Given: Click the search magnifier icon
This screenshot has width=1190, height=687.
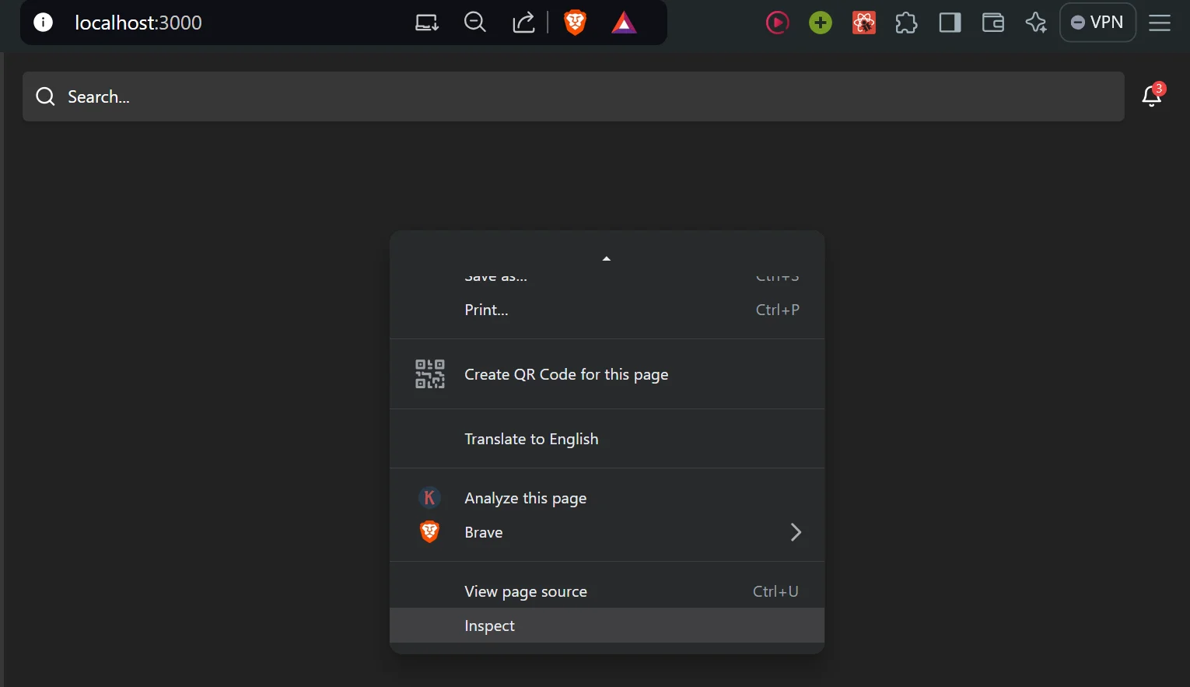Looking at the screenshot, I should coord(46,96).
